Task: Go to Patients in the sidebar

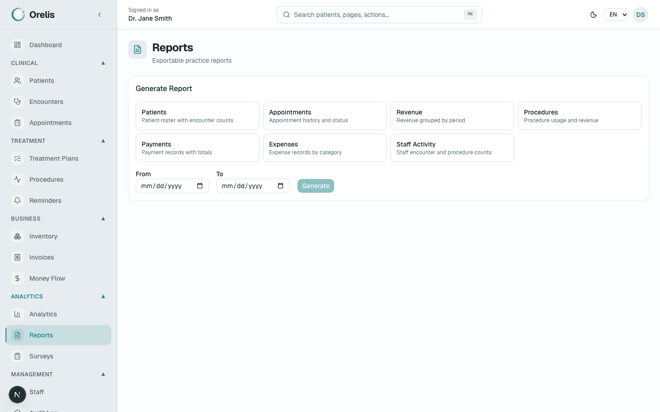Action: tap(59, 81)
